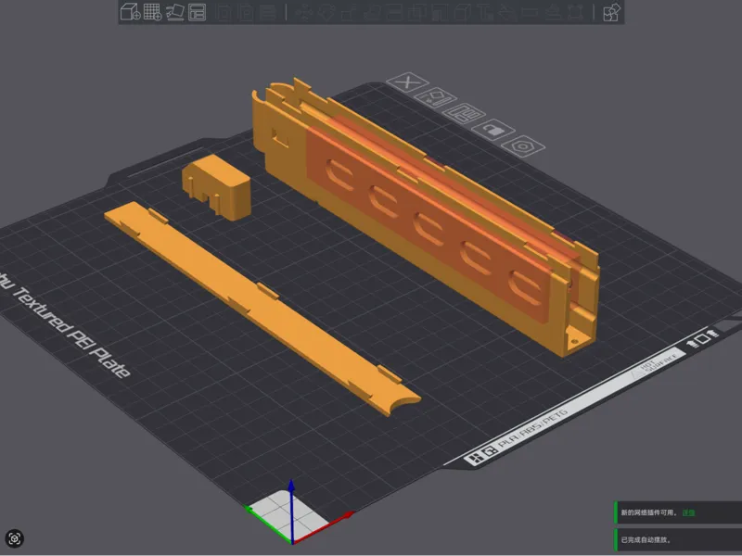The image size is (742, 556).
Task: Click the Add model cube icon
Action: 130,12
